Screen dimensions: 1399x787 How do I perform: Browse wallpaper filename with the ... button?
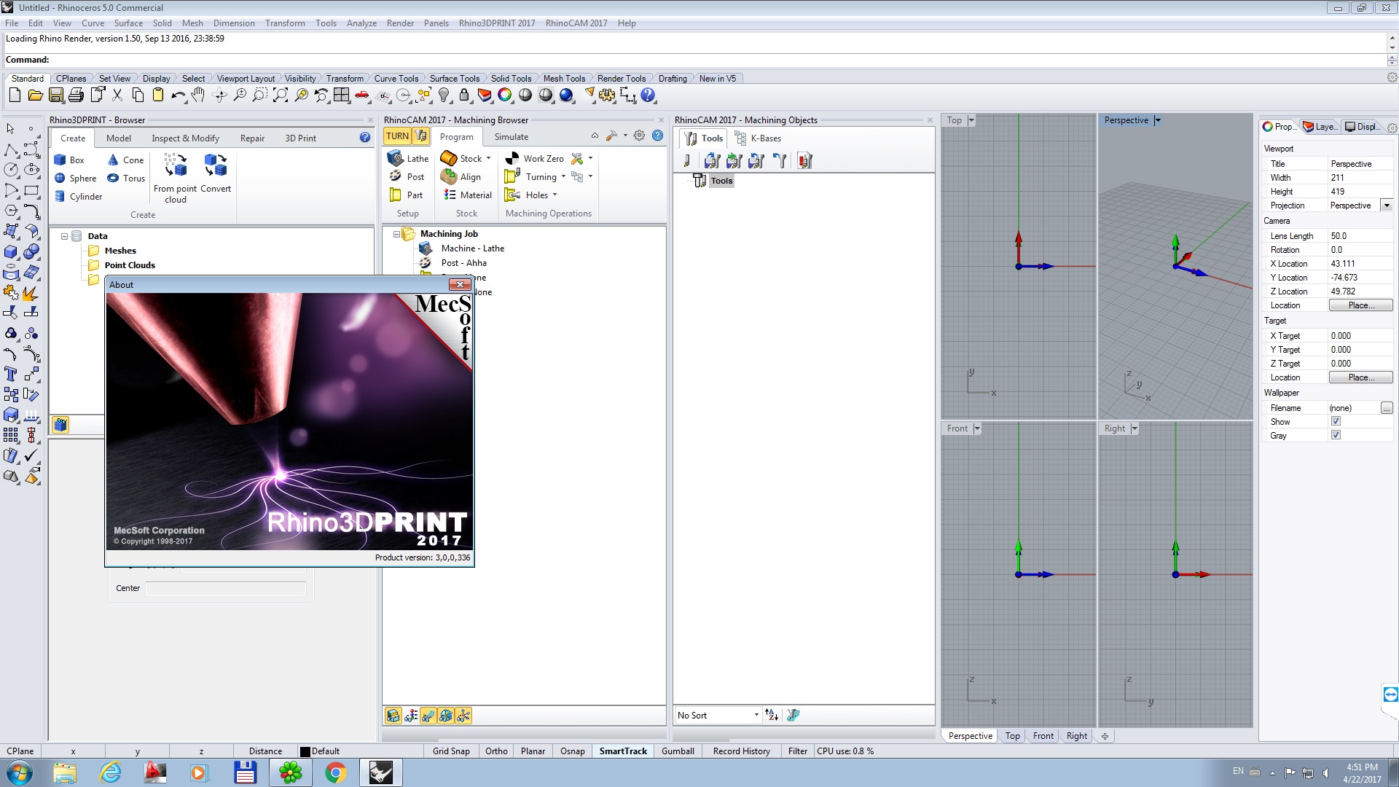[1386, 408]
